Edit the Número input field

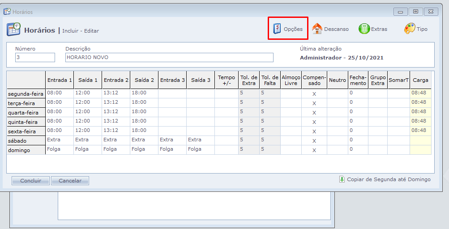tap(35, 58)
